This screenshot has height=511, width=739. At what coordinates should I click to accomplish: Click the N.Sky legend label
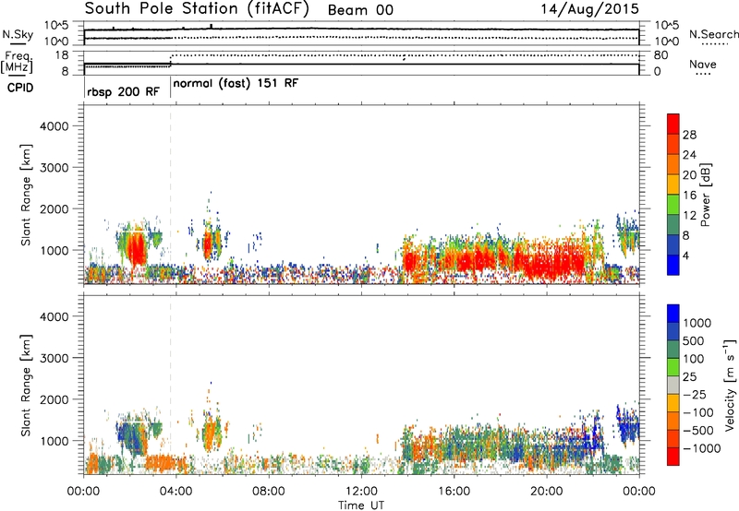pos(18,34)
